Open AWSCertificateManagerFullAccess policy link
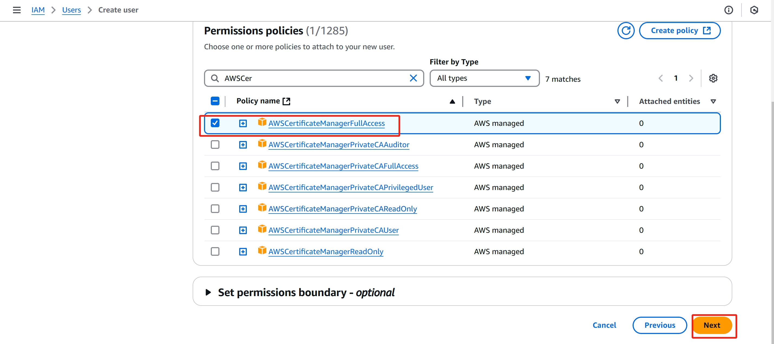Viewport: 774px width, 344px height. point(327,123)
